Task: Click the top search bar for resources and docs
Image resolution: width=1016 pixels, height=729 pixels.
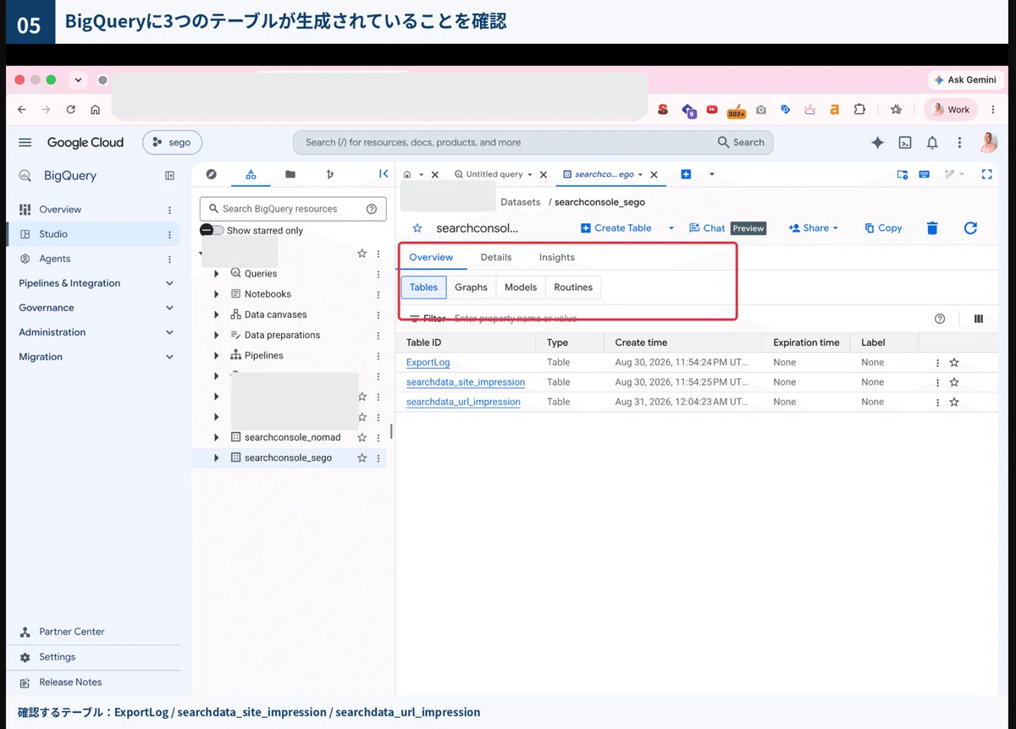Action: pyautogui.click(x=533, y=142)
